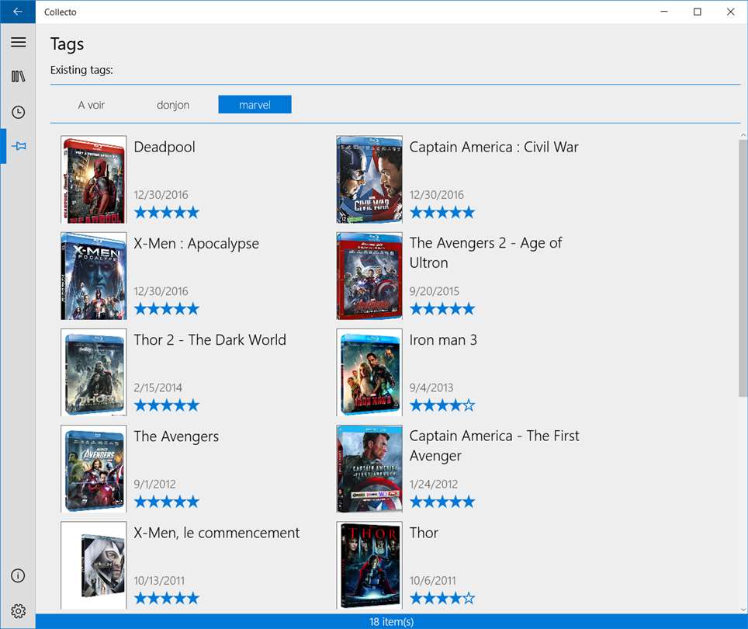Open The Avengers cover thumbnail
The height and width of the screenshot is (629, 748).
[93, 469]
